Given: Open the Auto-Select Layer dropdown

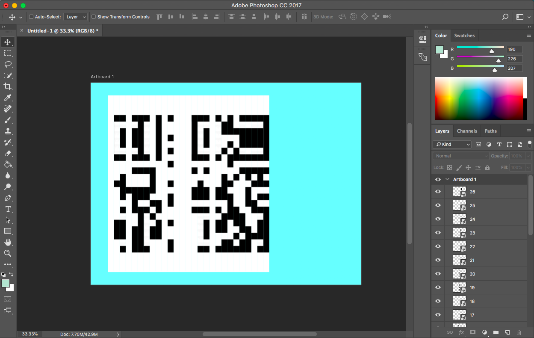Looking at the screenshot, I should pos(76,17).
